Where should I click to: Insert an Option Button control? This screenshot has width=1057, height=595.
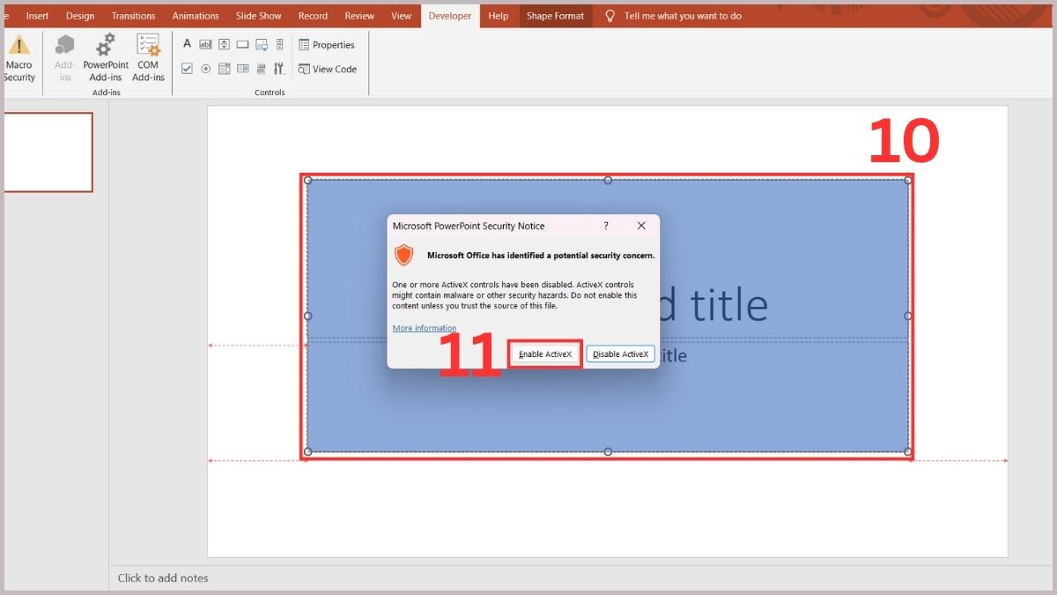click(205, 68)
